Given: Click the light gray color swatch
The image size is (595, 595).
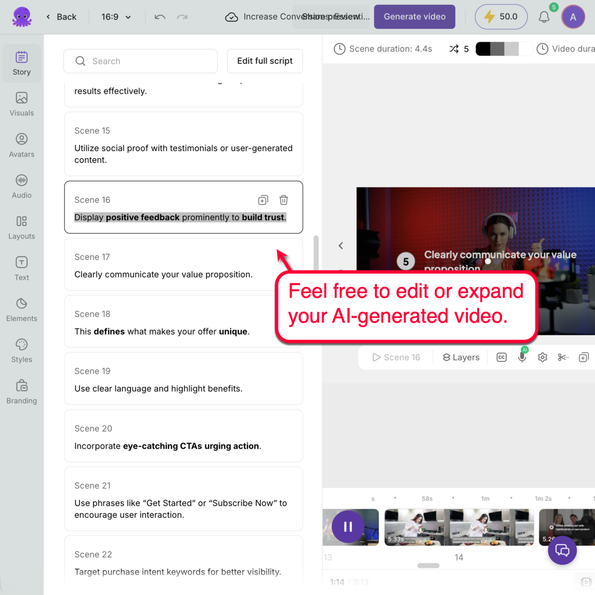Looking at the screenshot, I should tap(512, 49).
